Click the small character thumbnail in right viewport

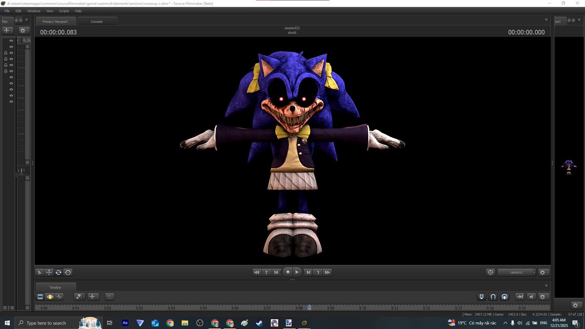click(568, 167)
